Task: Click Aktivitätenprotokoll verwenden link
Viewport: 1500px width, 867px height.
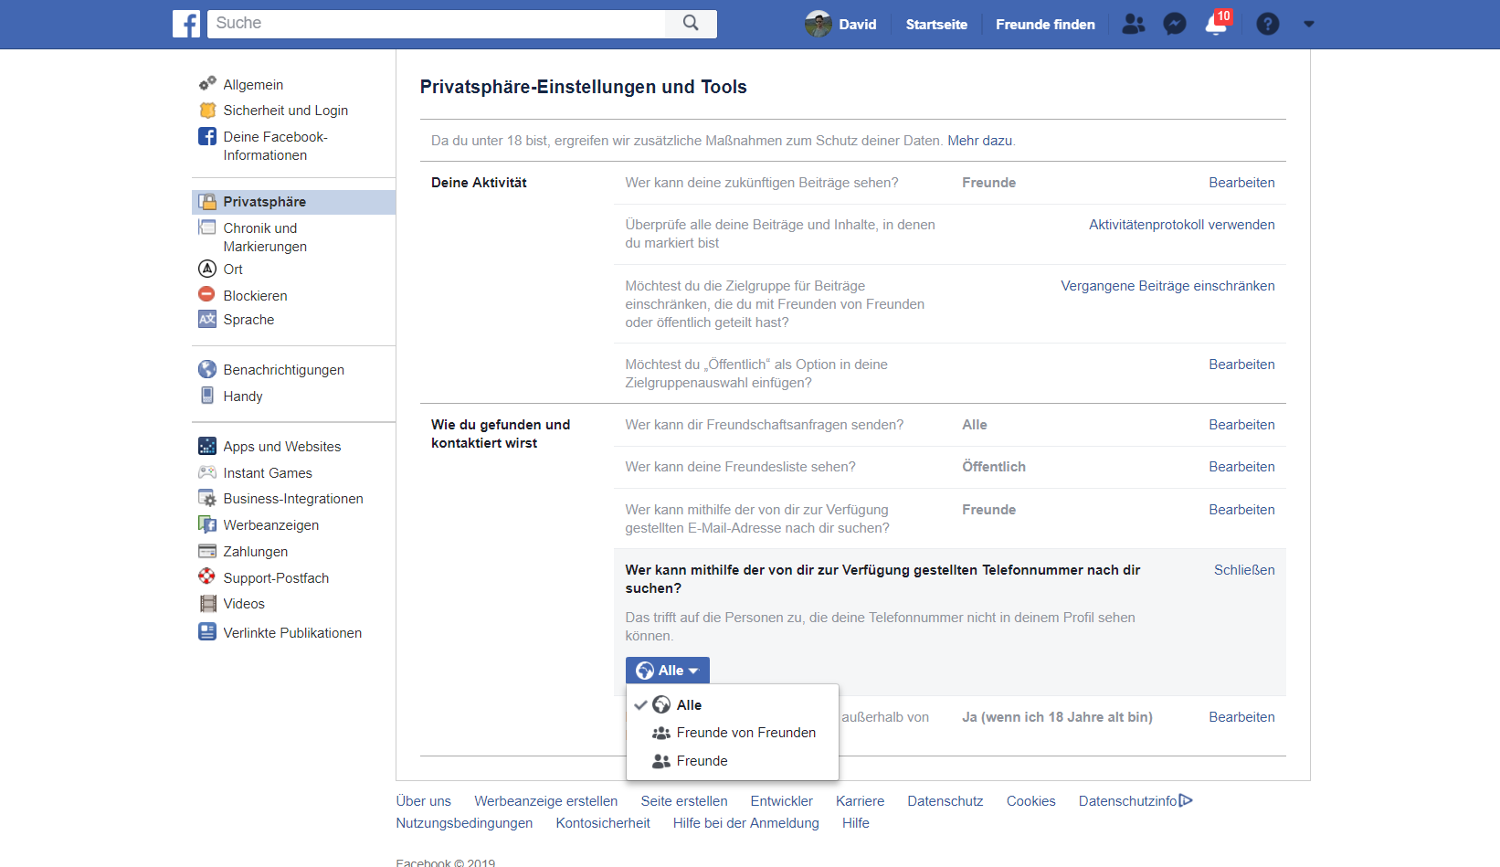Action: pos(1181,225)
